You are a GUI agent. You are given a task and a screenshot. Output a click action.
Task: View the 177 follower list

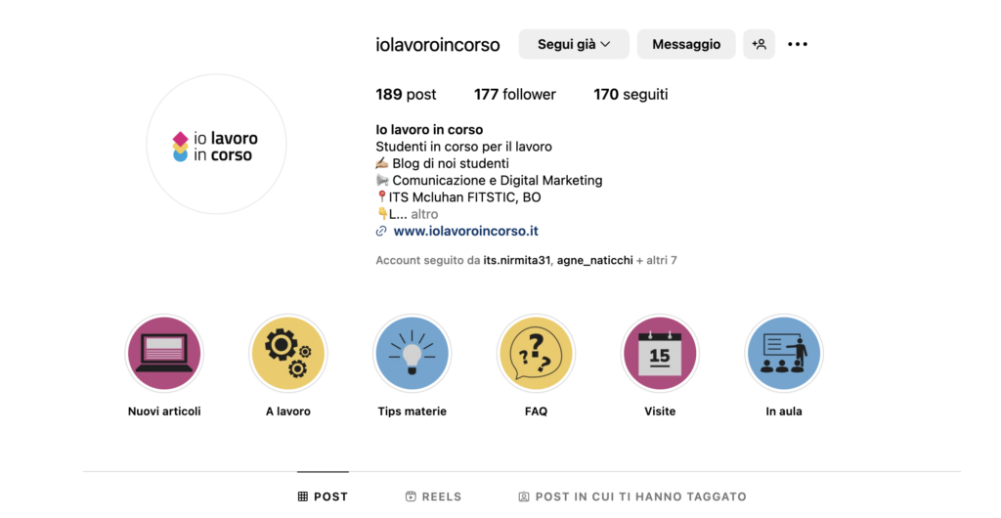tap(515, 95)
